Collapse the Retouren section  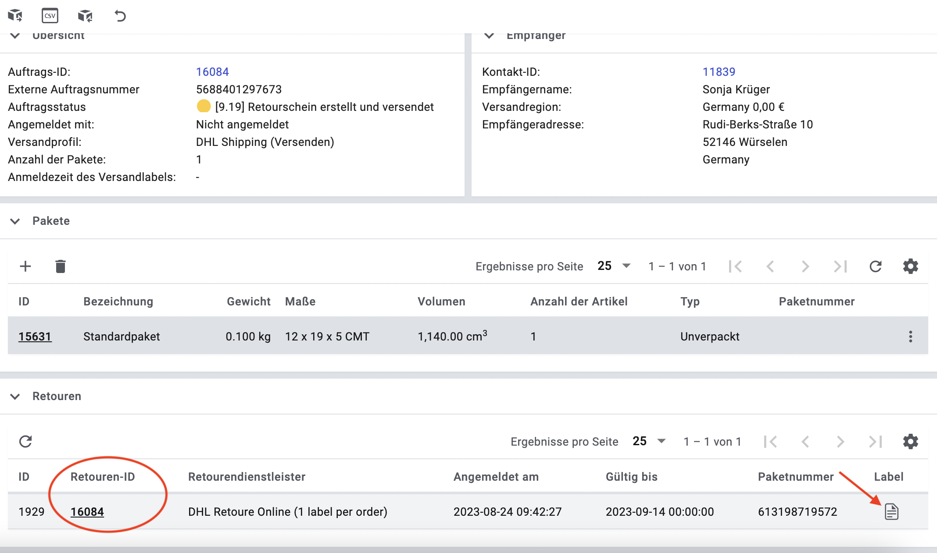[x=15, y=396]
